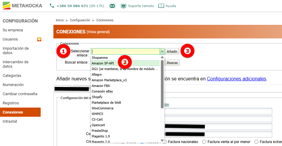The image size is (282, 146).
Task: Select the radio button before Factura extranjera
Action: click(256, 142)
